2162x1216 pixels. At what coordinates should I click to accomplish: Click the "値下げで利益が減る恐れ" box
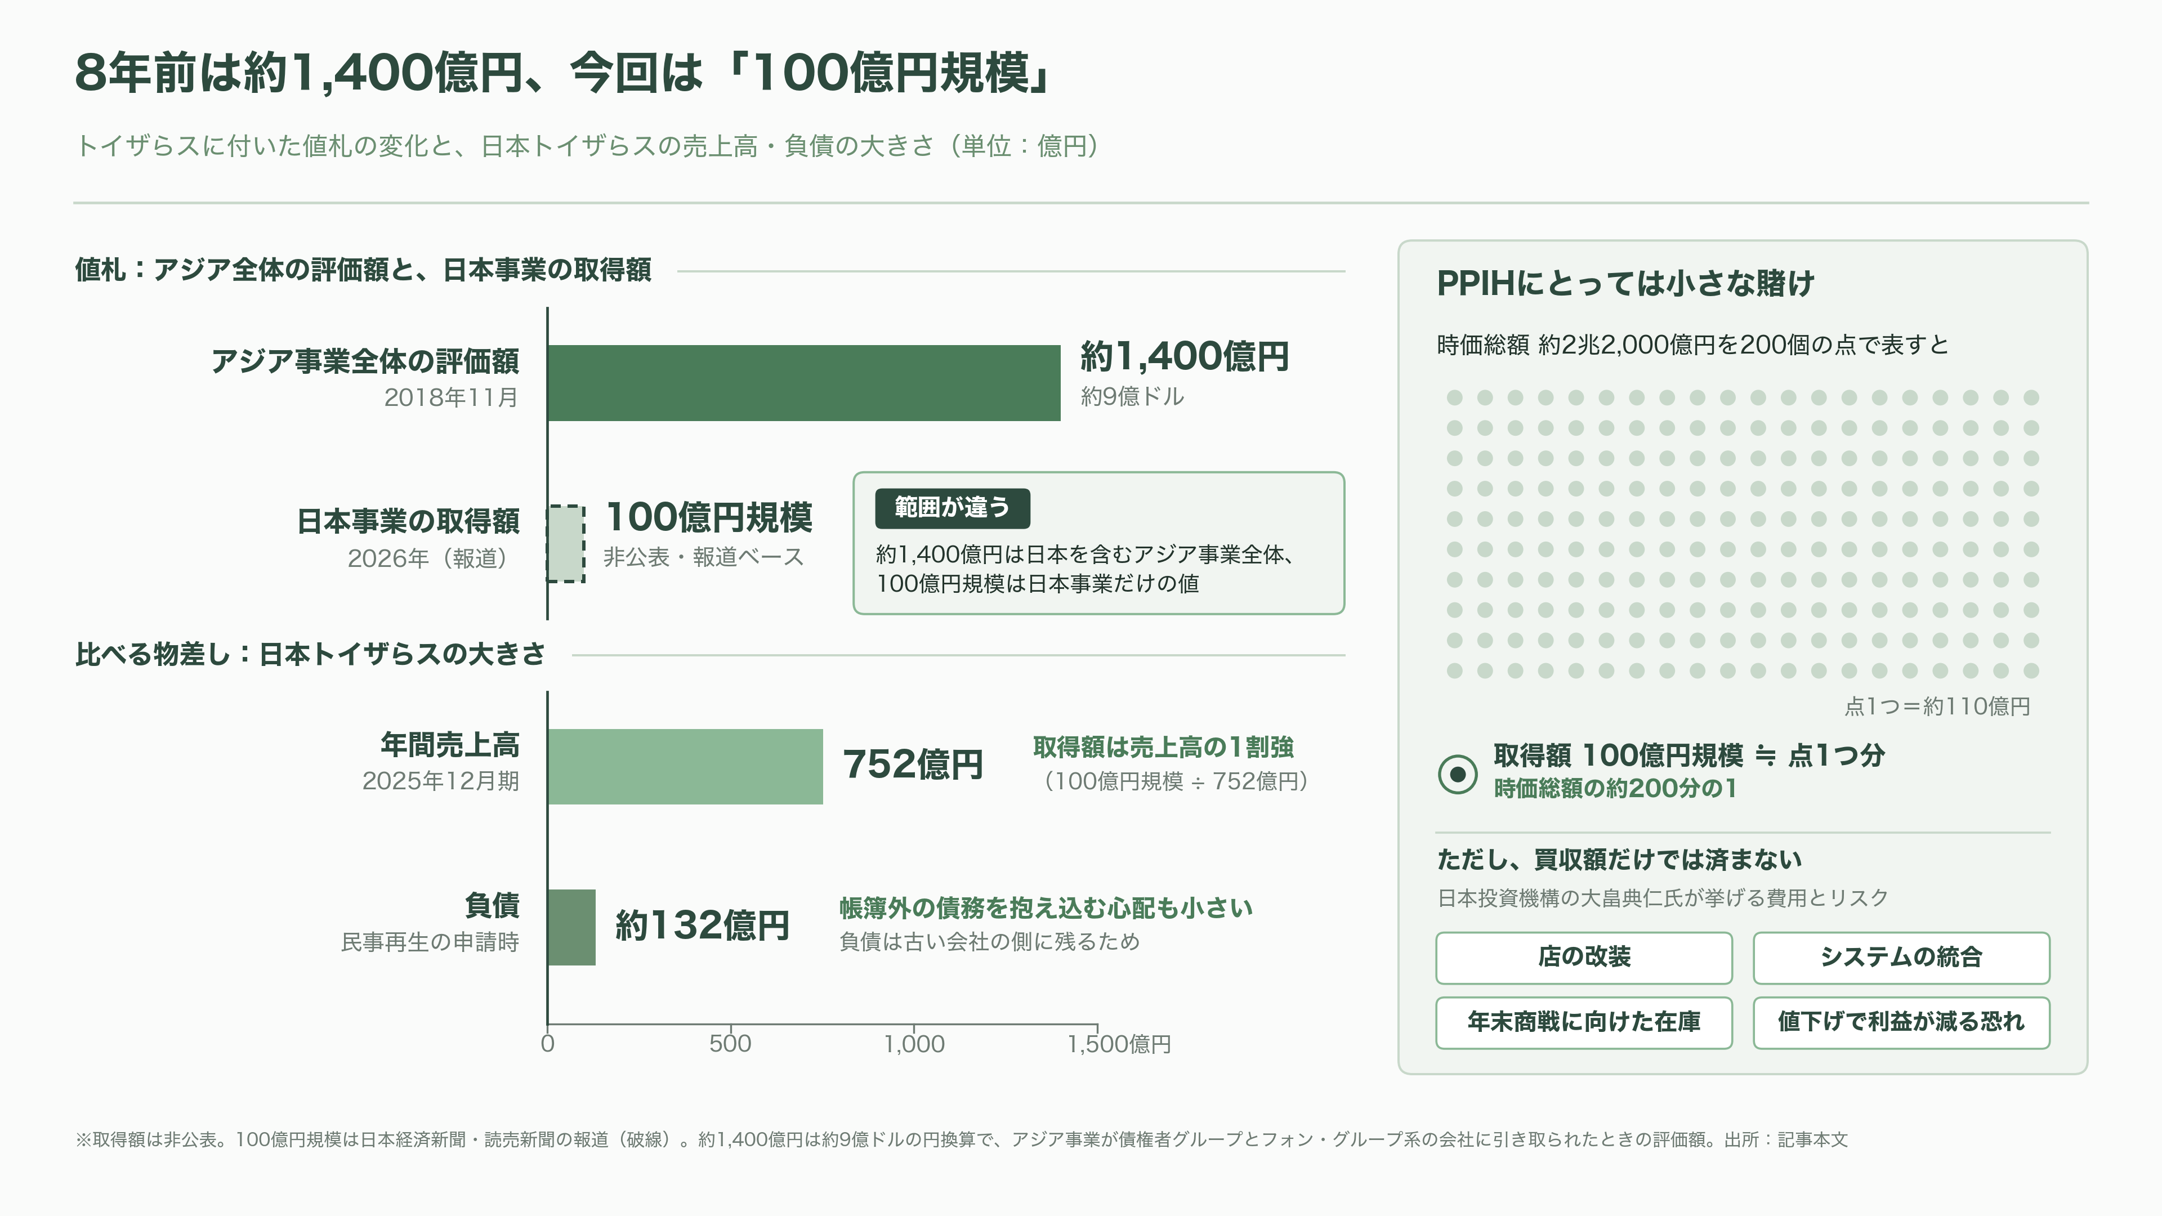point(1901,1022)
